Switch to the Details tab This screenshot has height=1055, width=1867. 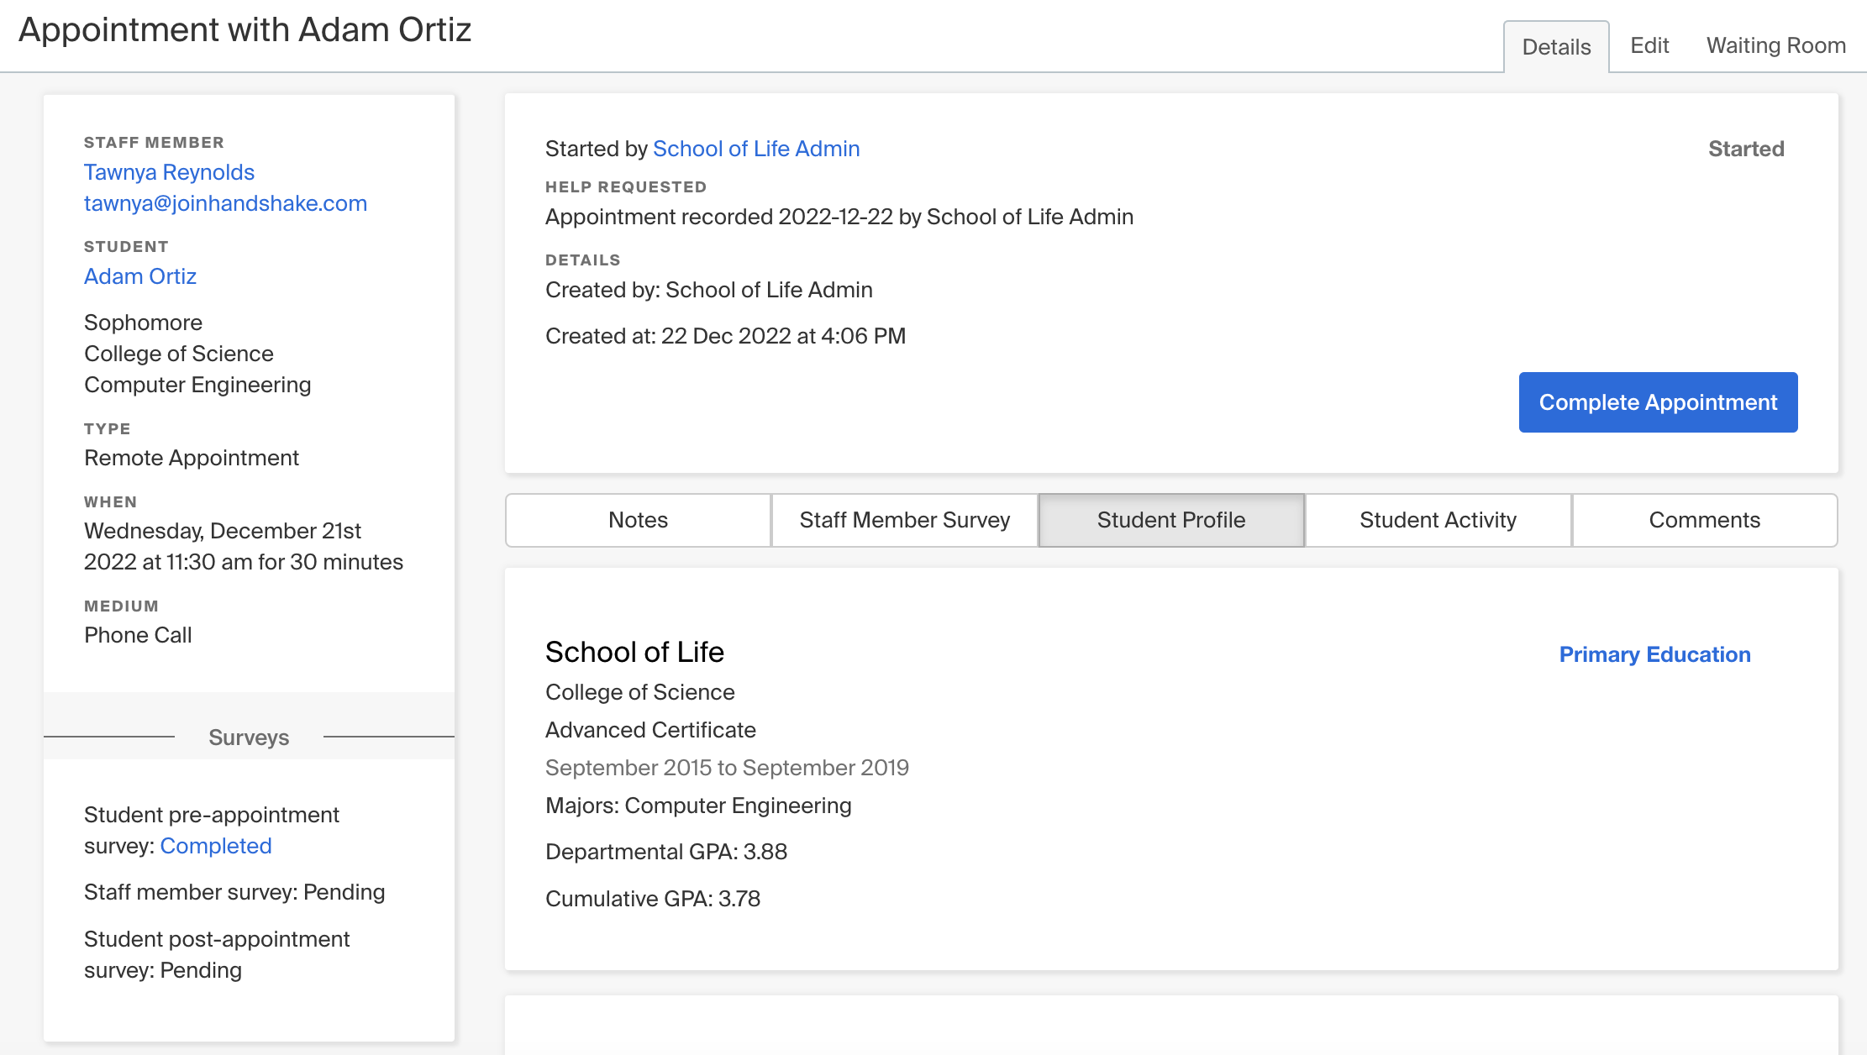click(1555, 47)
